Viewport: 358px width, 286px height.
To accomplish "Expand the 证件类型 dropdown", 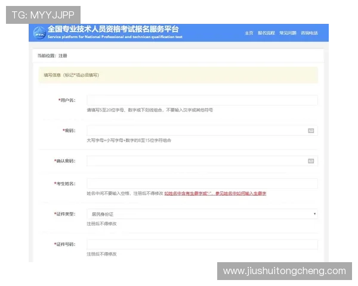I will click(202, 214).
